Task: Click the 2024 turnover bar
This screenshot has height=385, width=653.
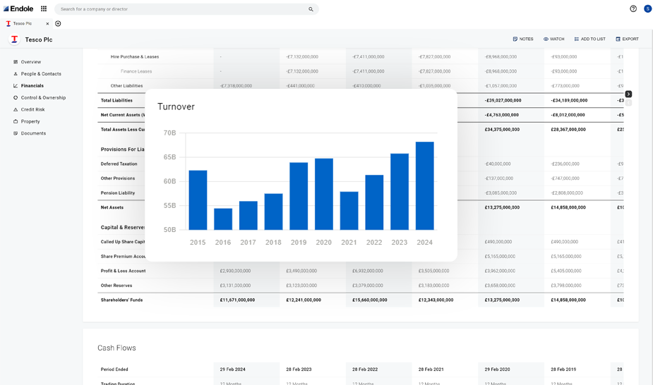Action: coord(425,186)
